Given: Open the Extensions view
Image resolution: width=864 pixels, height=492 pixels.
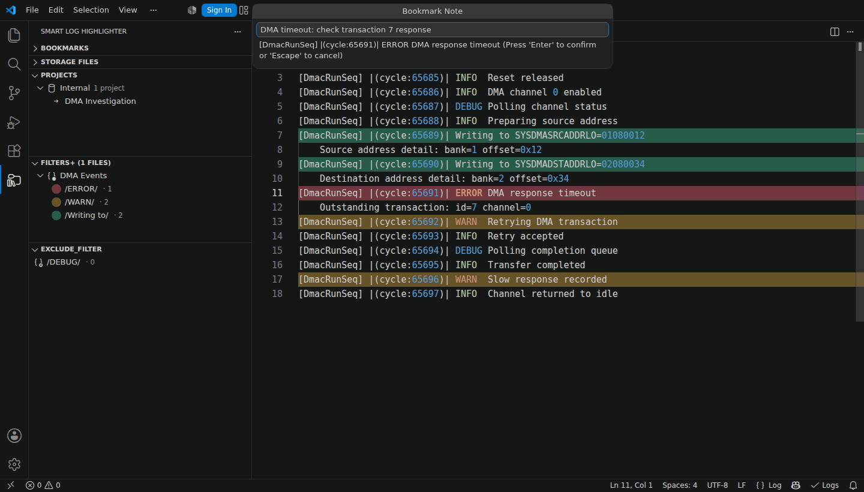Looking at the screenshot, I should coord(14,151).
